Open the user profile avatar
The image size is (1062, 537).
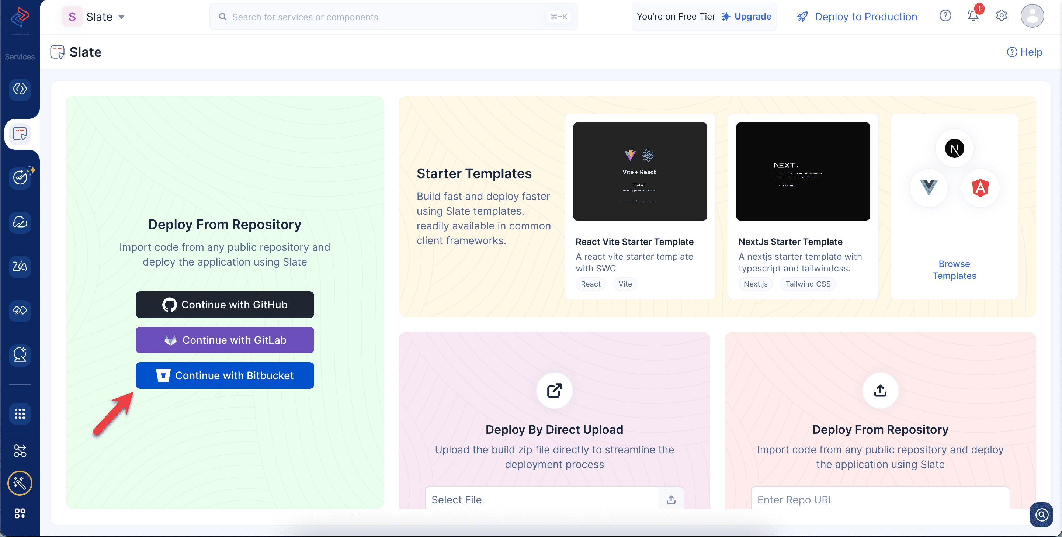(x=1032, y=16)
